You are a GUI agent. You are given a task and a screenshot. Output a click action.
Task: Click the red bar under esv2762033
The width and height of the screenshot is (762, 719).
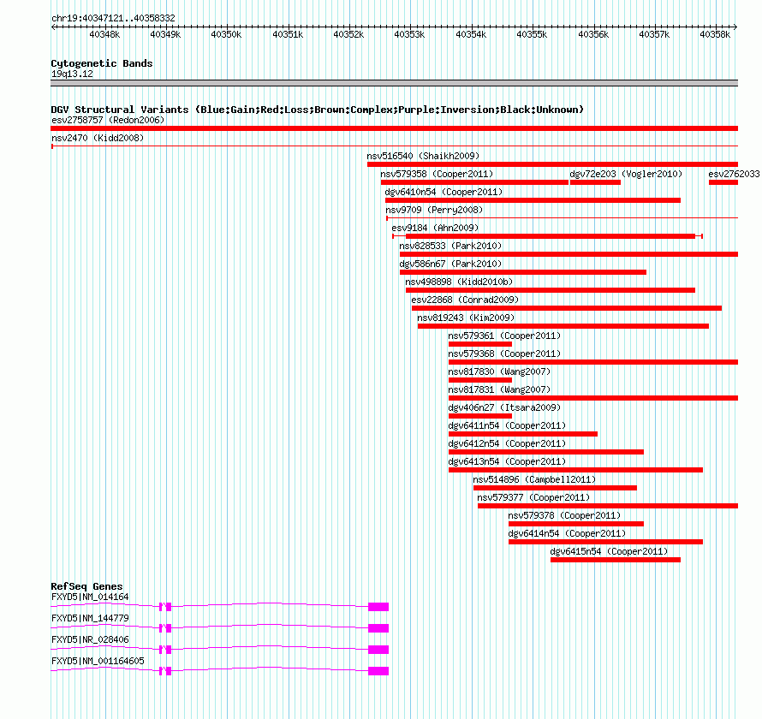(723, 182)
